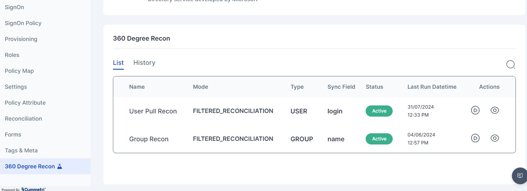
Task: Click the Last Run Datetime column header
Action: tap(432, 87)
